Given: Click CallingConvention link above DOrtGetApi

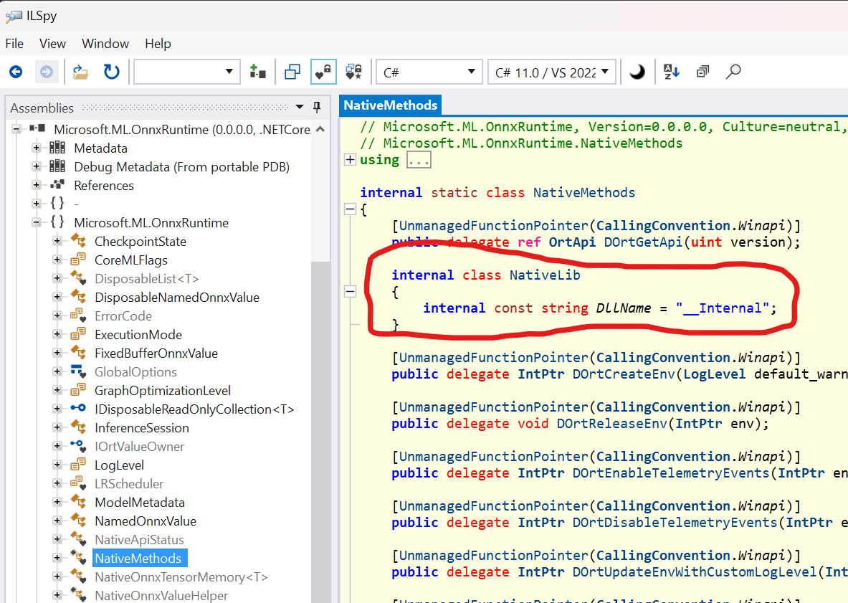Looking at the screenshot, I should point(663,226).
